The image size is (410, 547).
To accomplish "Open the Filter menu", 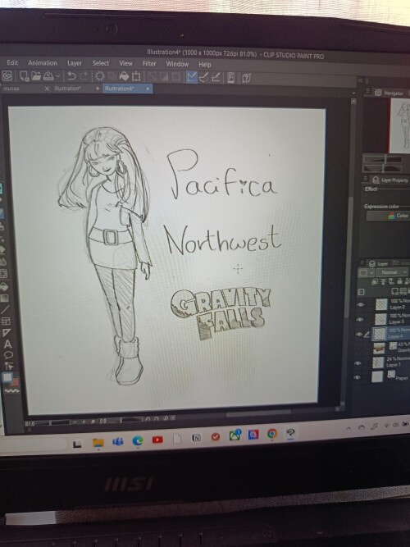I will [149, 63].
